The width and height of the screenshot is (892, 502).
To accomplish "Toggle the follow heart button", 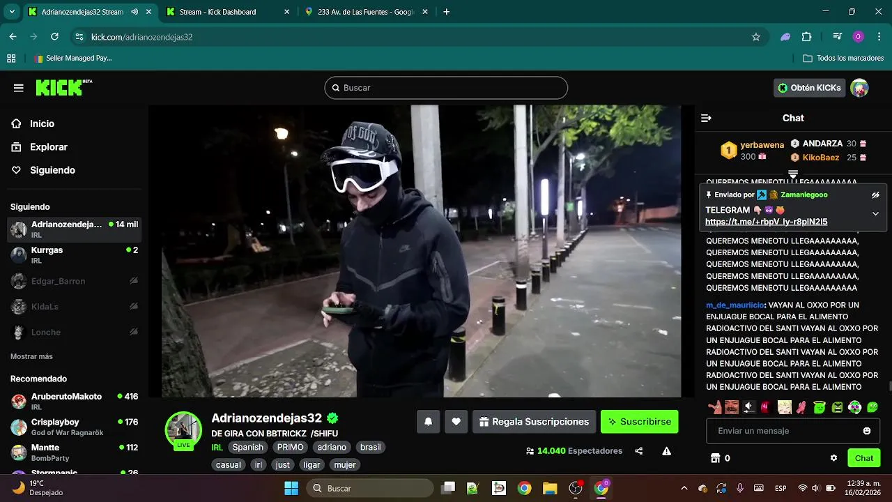I will [x=456, y=422].
